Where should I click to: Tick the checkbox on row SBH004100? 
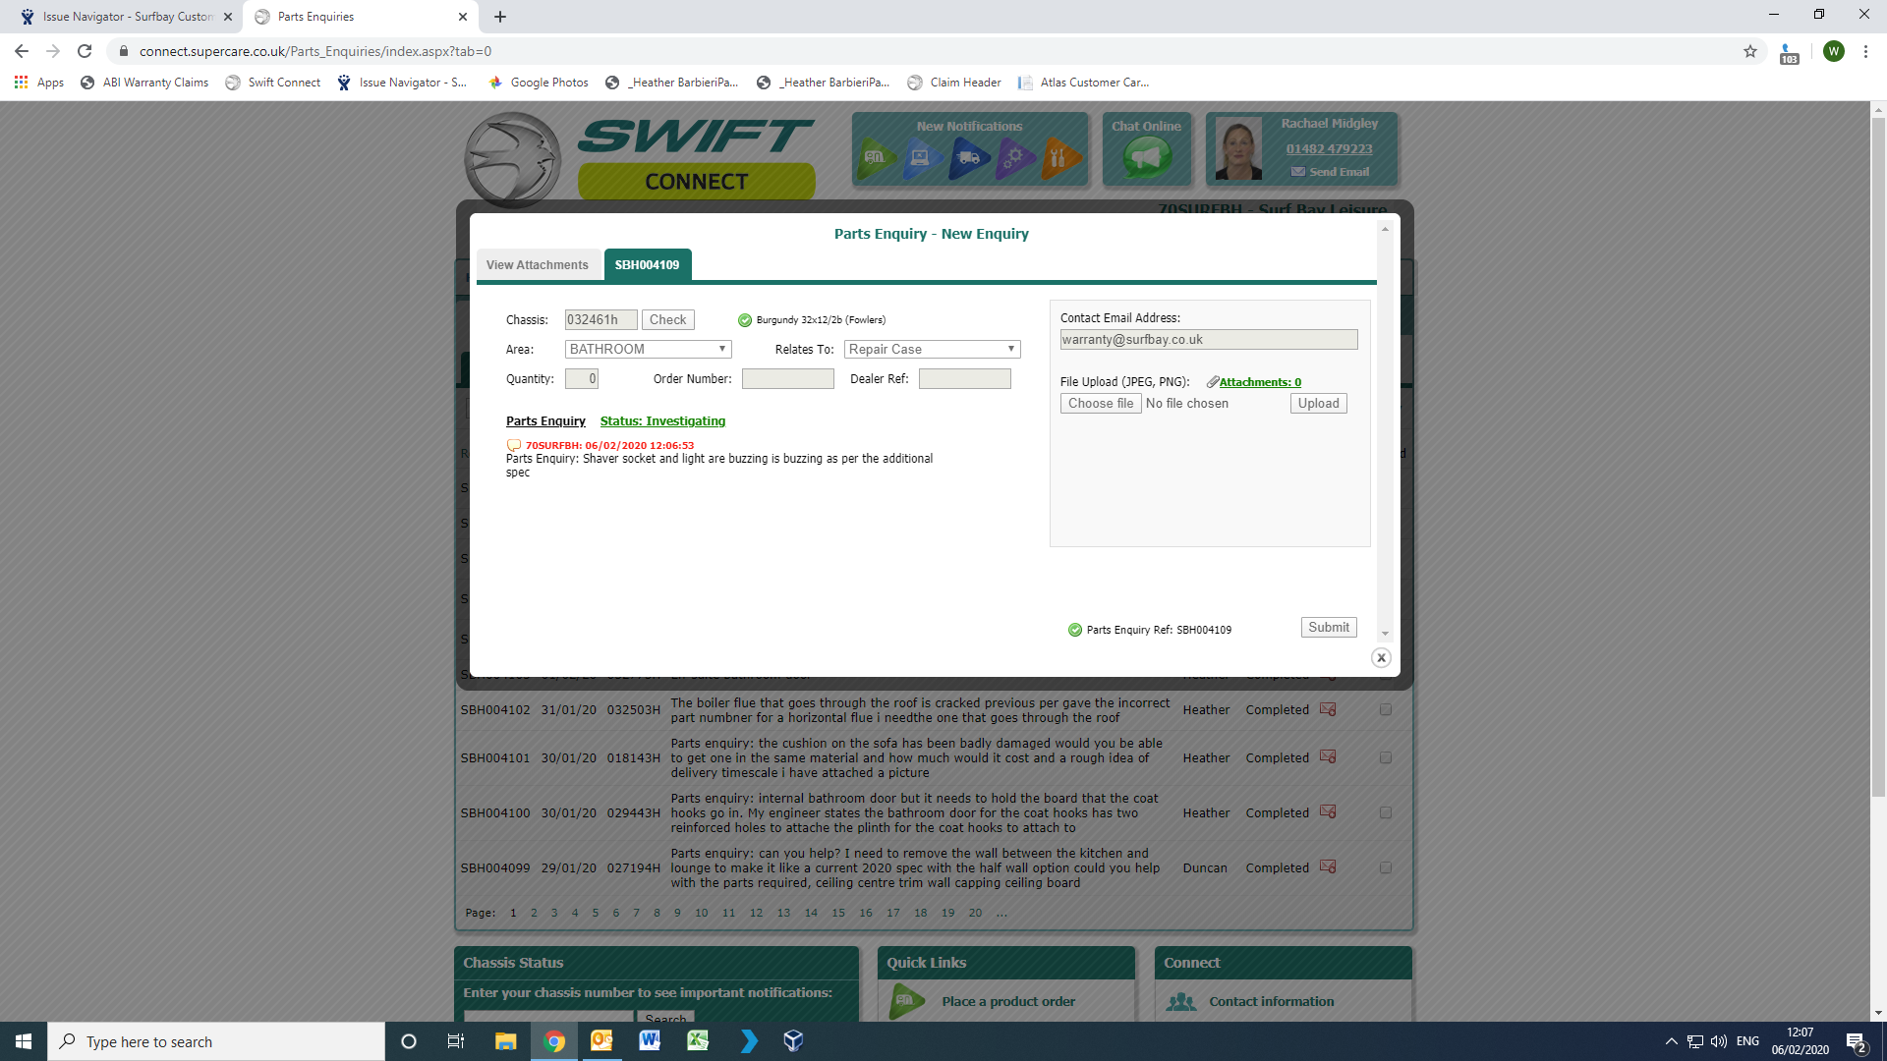[x=1386, y=812]
